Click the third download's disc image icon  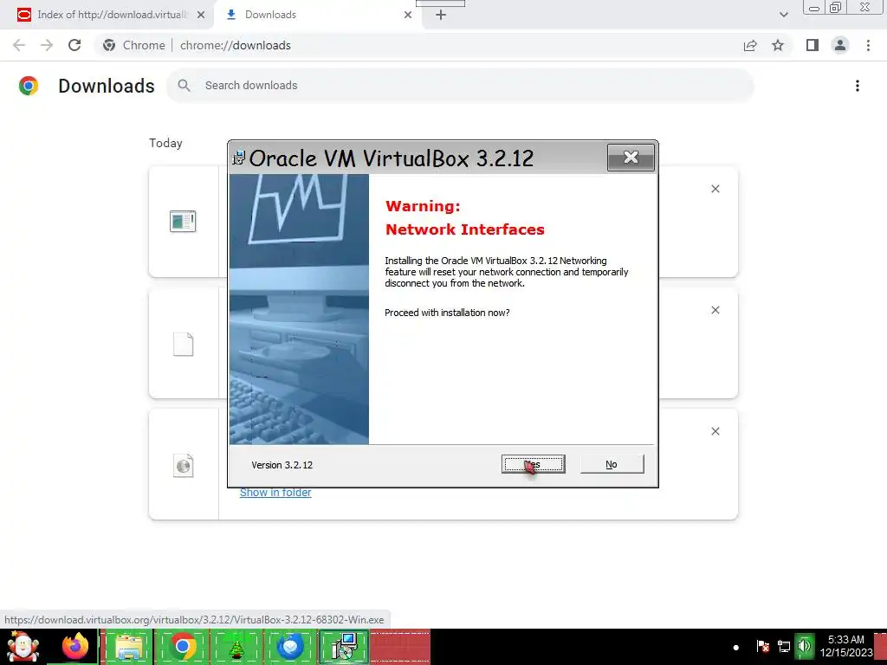point(184,465)
